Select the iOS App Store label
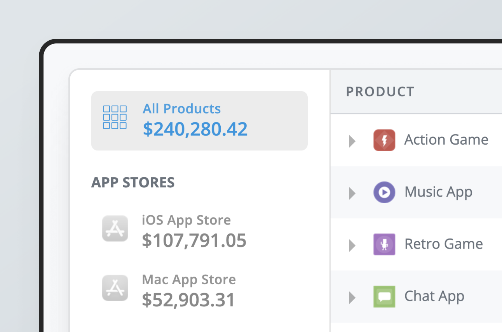 tap(186, 220)
